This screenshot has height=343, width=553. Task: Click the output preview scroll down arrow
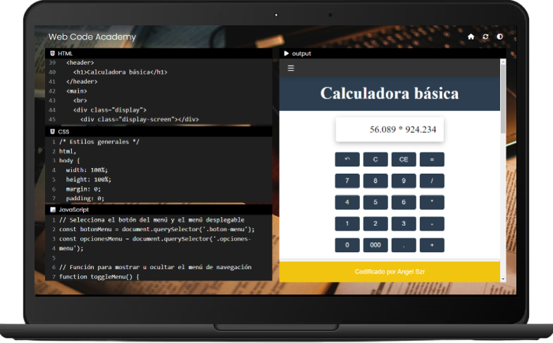pos(503,278)
